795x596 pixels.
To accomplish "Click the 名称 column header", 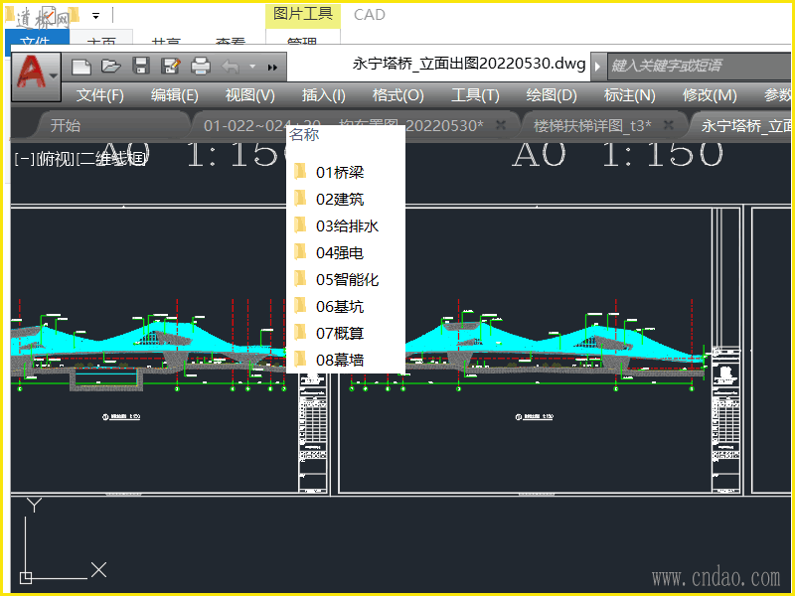I will (x=304, y=135).
